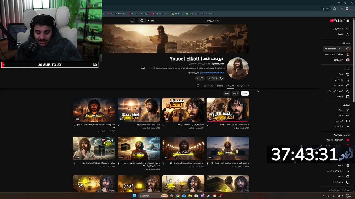Open the Home icon in YouTube sidebar
355x199 pixels.
coord(348,29)
